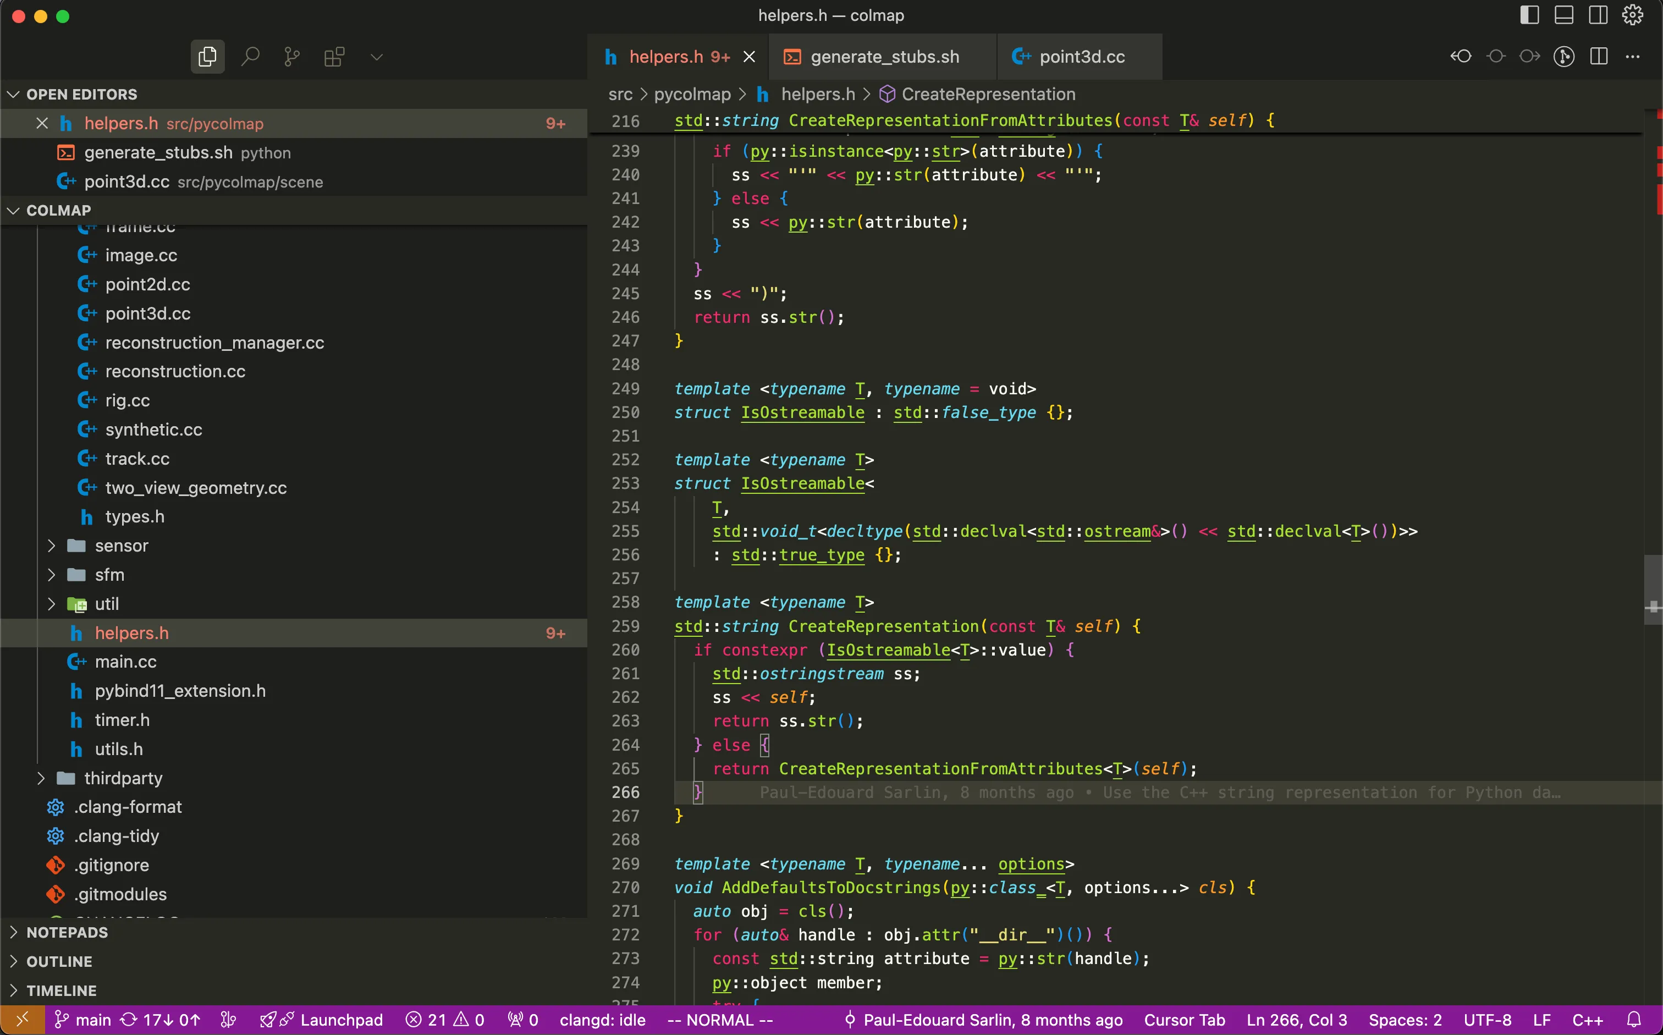The height and width of the screenshot is (1035, 1663).
Task: Click the settings gear in the title bar
Action: tap(1633, 14)
